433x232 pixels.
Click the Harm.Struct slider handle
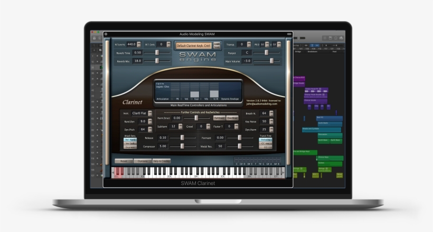tap(196, 118)
